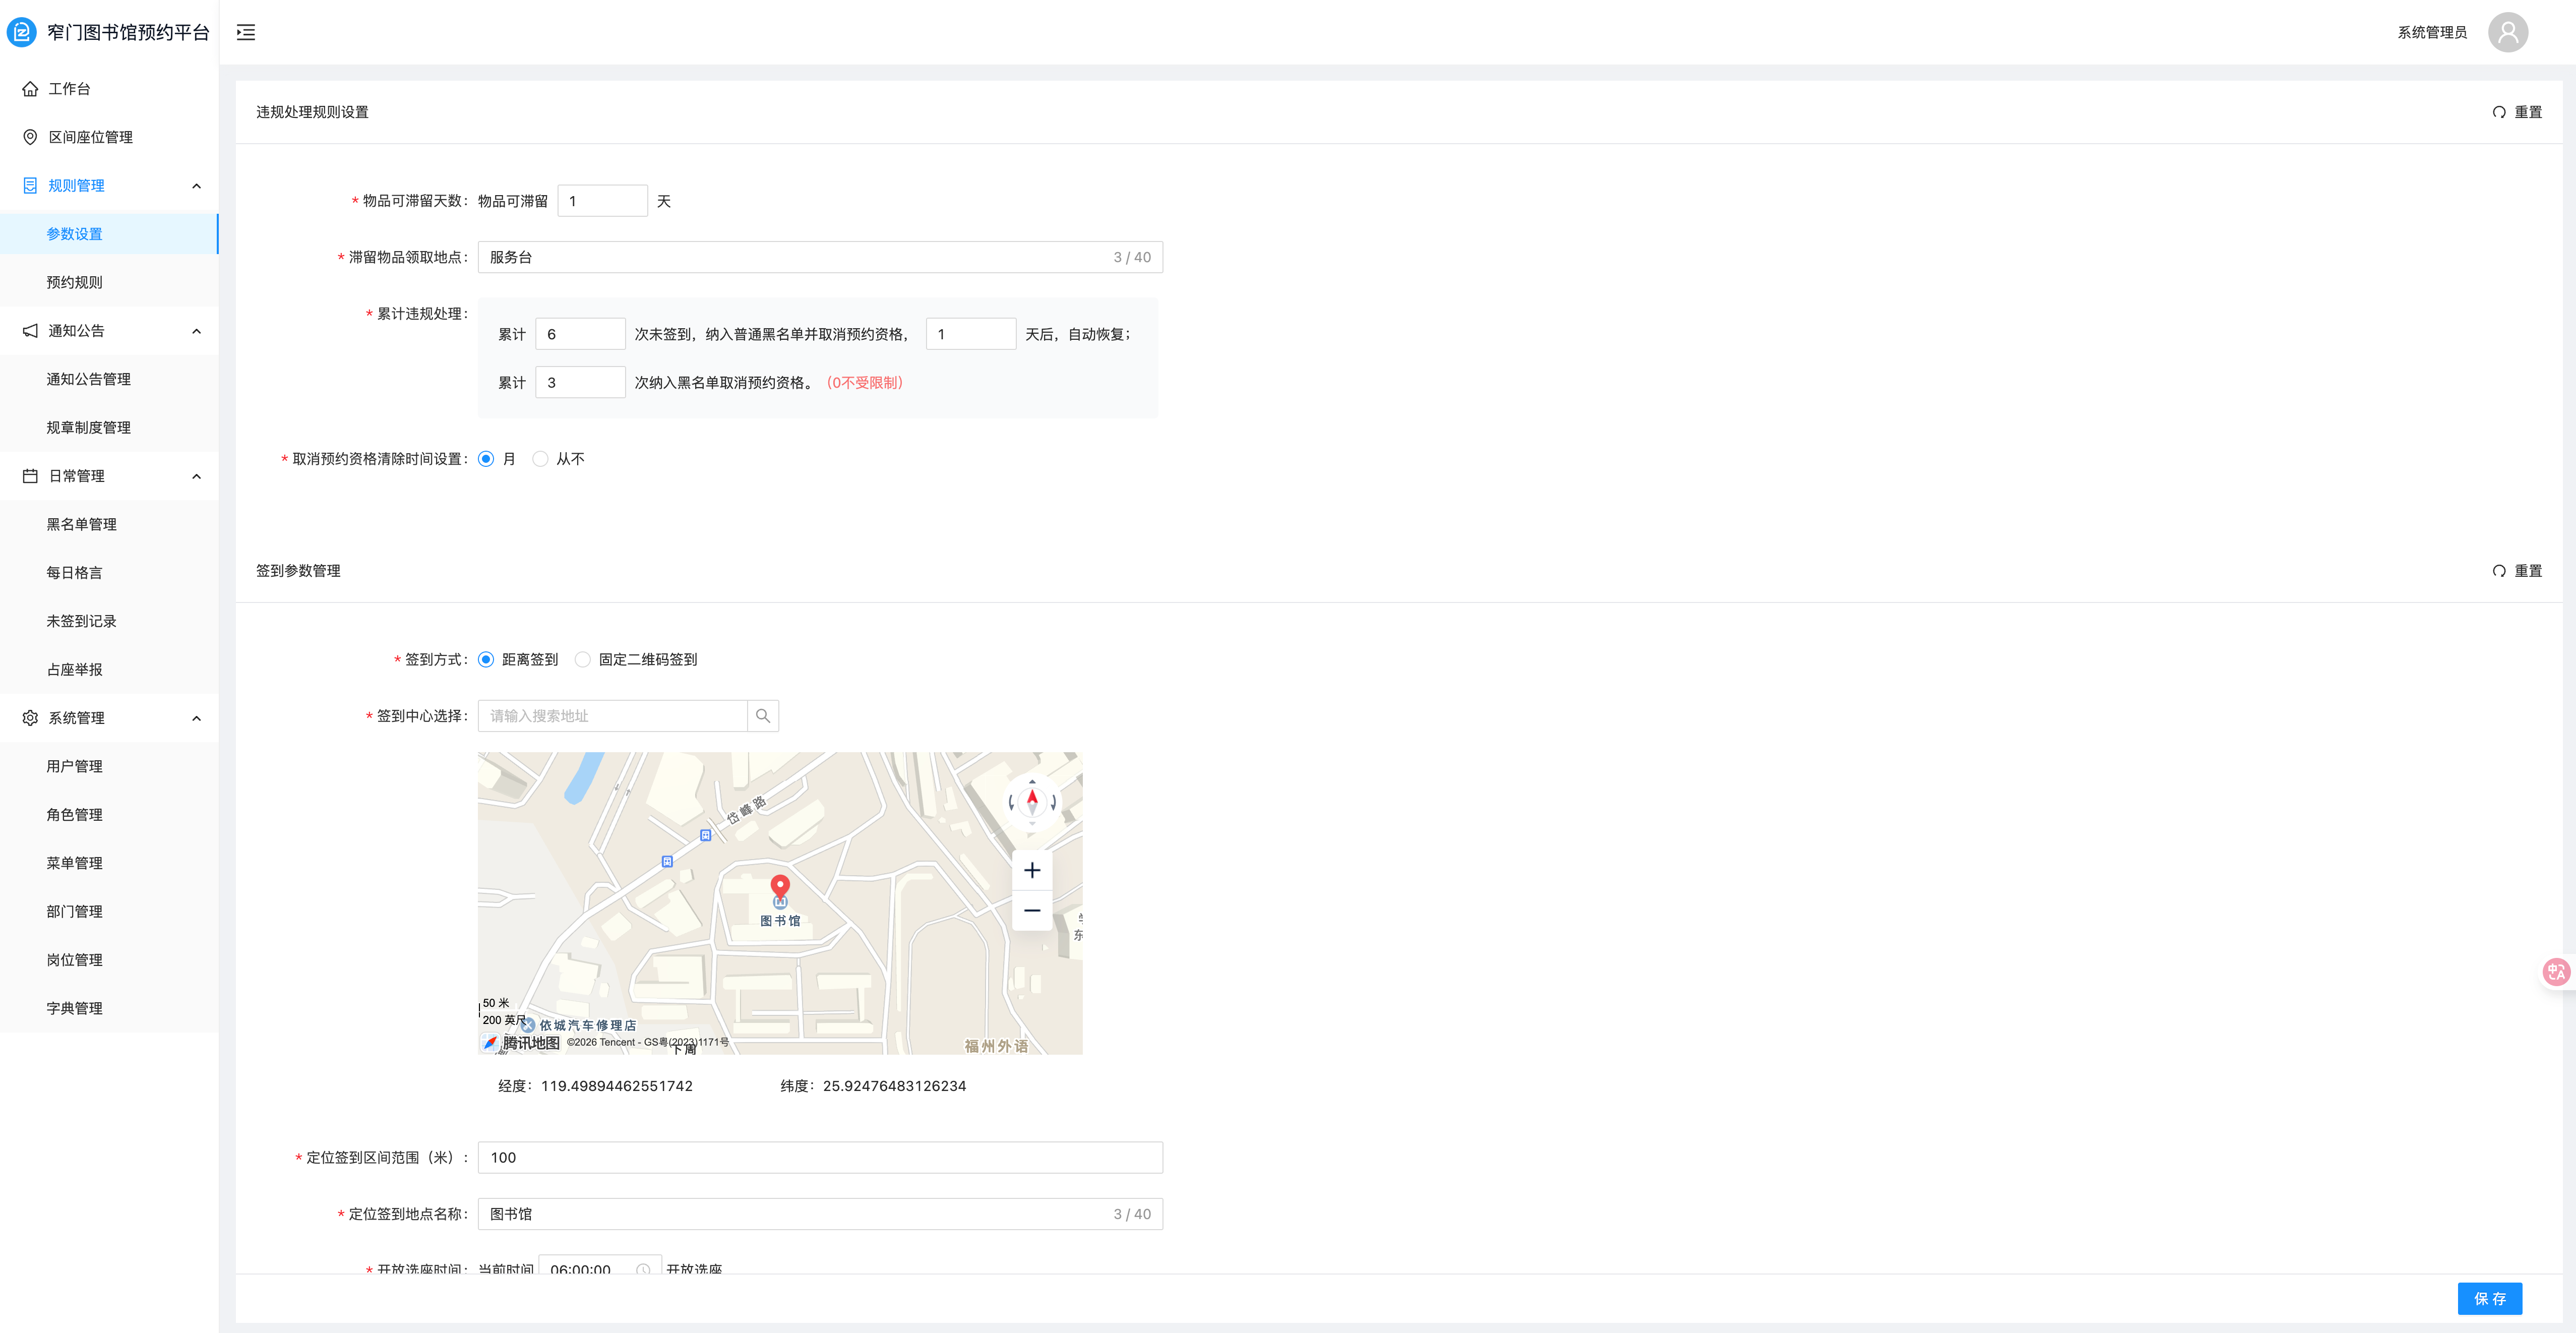Click the blue 保存 button
The image size is (2576, 1333).
coord(2489,1298)
